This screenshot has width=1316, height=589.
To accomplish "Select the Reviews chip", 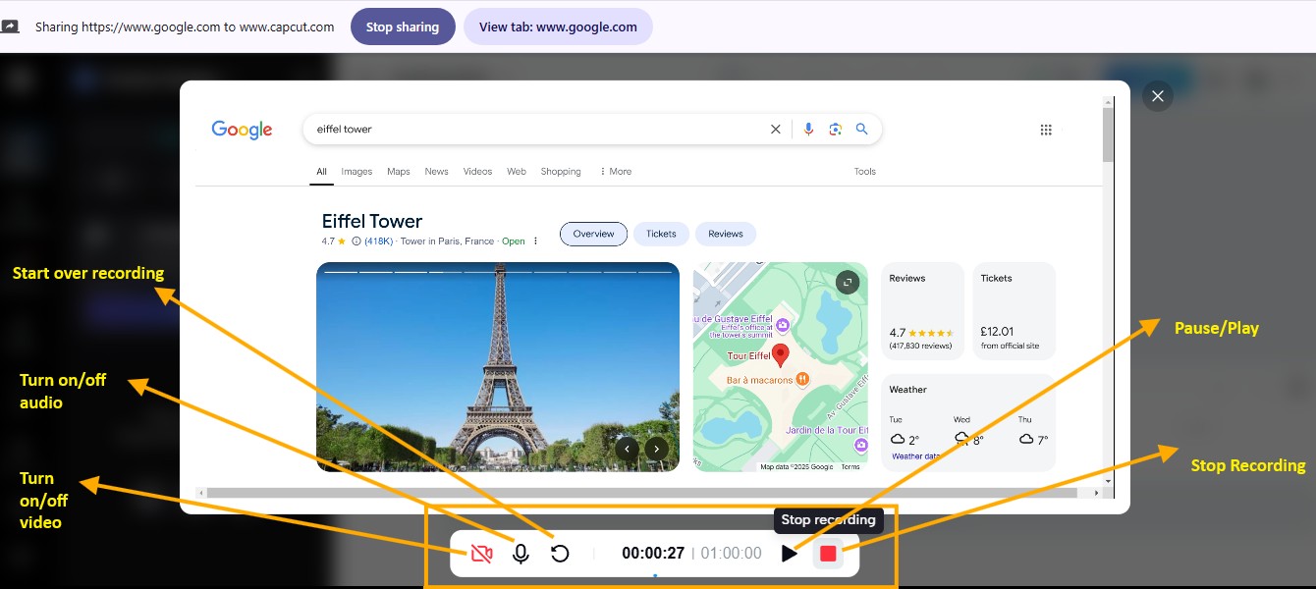I will point(726,234).
